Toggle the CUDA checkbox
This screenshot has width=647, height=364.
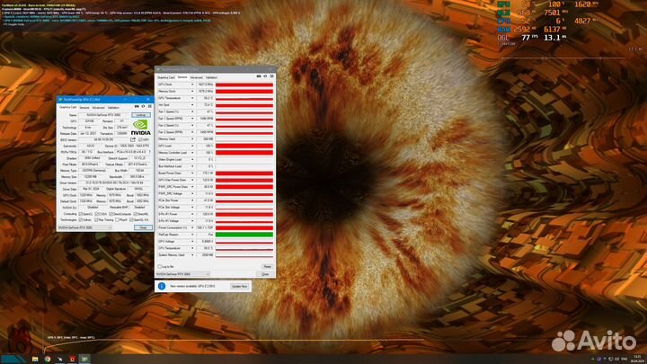pos(96,214)
